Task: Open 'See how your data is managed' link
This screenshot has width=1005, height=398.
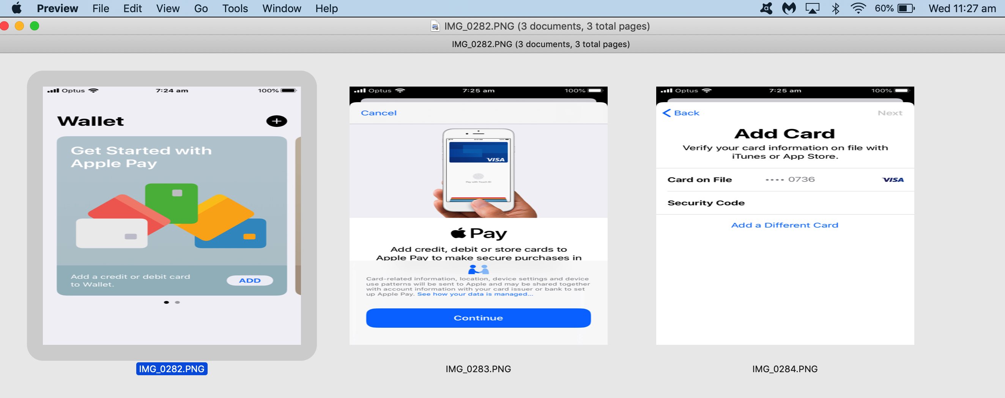Action: click(x=475, y=294)
